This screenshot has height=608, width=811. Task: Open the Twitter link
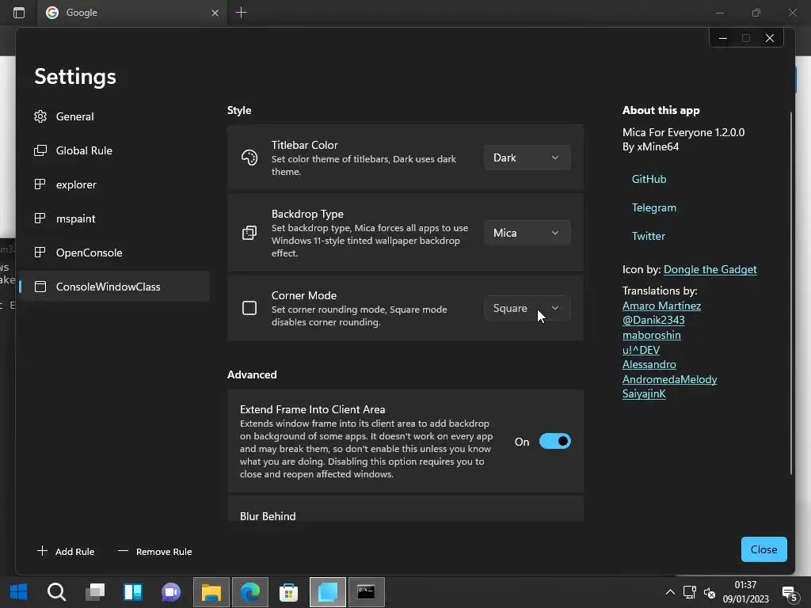(648, 236)
